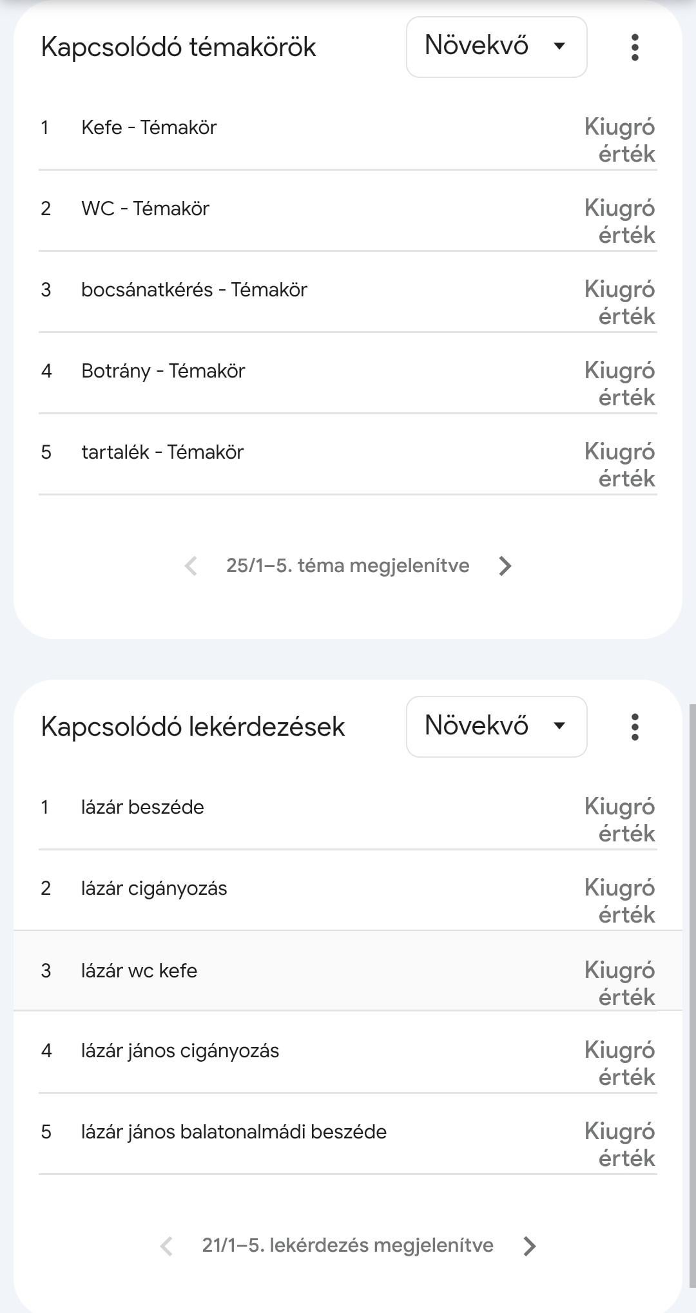Image resolution: width=696 pixels, height=1313 pixels.
Task: Click the page scrollbar on the right edge
Action: pyautogui.click(x=692, y=966)
